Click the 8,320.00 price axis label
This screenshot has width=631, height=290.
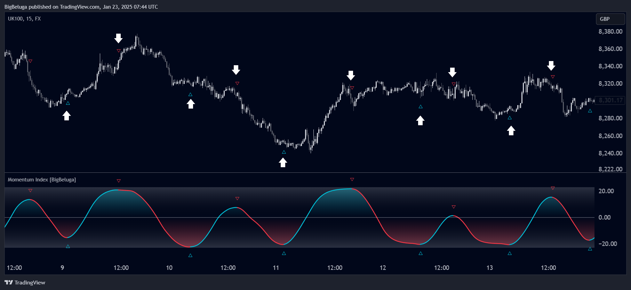click(x=610, y=84)
